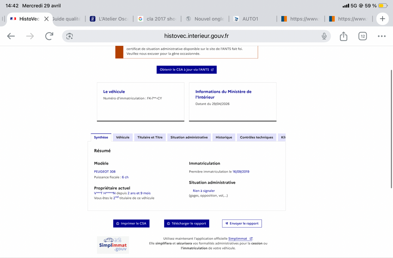Tap the battery indicator in status bar
Screen dimensions: 393x258
(x=383, y=6)
